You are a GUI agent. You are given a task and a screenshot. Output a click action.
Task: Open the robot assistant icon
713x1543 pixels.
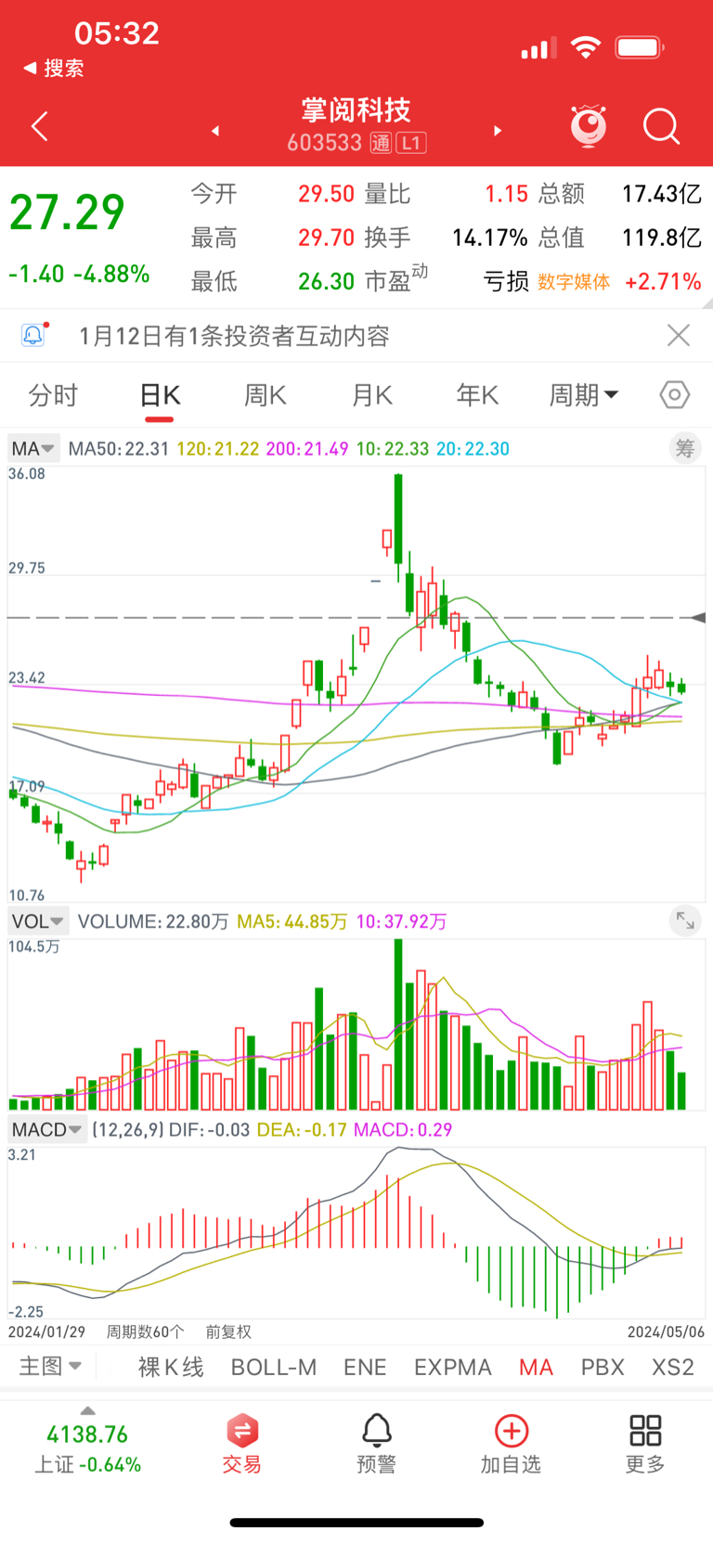(589, 126)
